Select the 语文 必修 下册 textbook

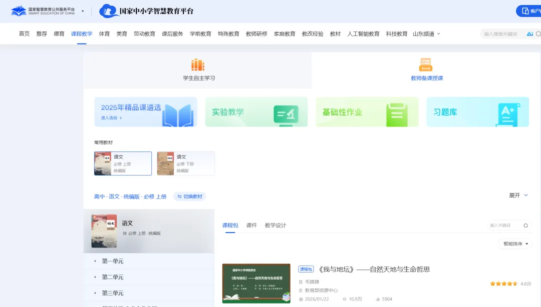[186, 163]
